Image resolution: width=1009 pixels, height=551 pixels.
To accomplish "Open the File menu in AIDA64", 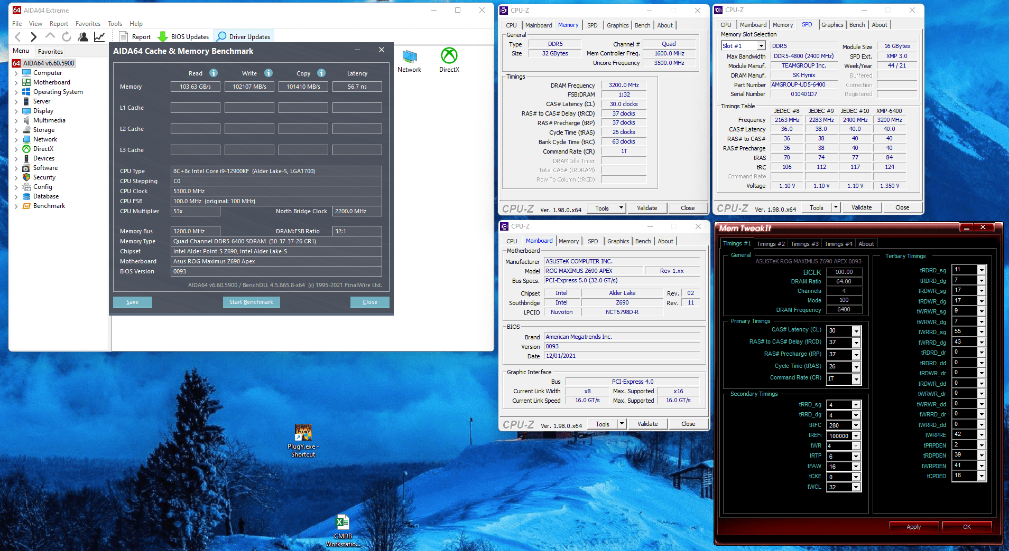I will tap(17, 24).
